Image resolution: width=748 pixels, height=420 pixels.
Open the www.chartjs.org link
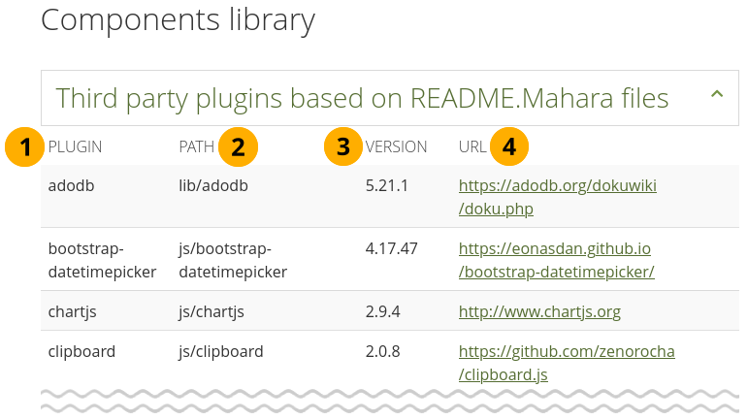(x=539, y=311)
